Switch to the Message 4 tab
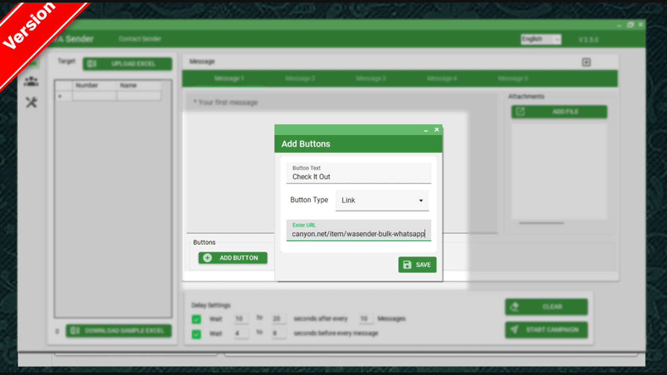Viewport: 667px width, 375px height. coord(442,79)
